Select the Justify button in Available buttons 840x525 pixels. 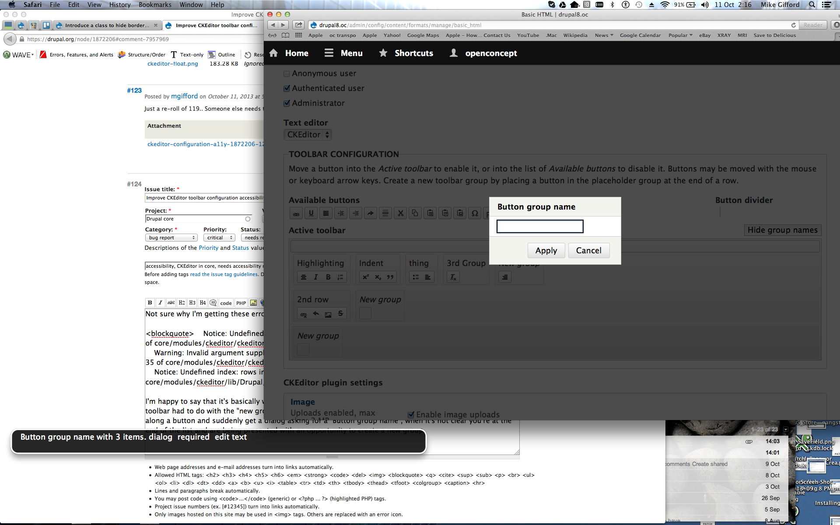click(326, 213)
